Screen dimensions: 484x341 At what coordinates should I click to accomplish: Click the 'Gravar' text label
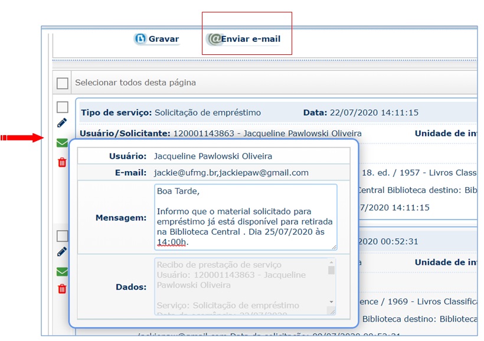click(x=163, y=39)
